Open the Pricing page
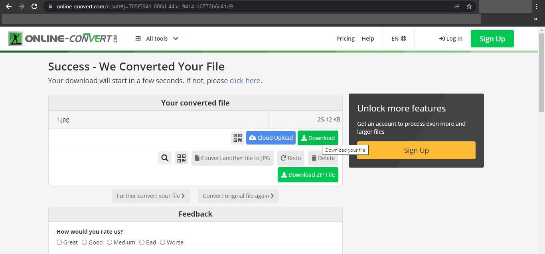This screenshot has height=254, width=545. (345, 38)
